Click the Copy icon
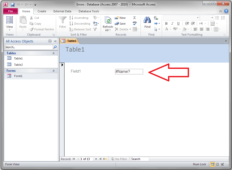232x170 pixels. click(x=31, y=24)
